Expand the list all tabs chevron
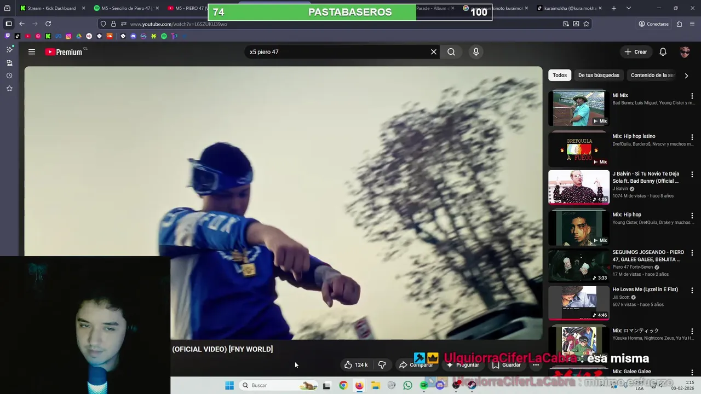701x394 pixels. tap(629, 8)
